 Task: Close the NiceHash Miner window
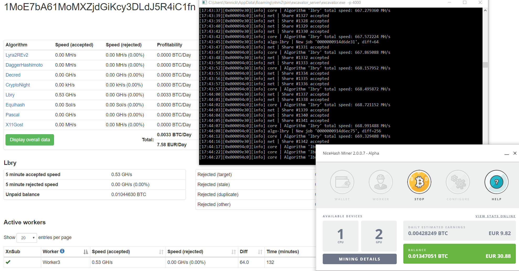click(515, 153)
